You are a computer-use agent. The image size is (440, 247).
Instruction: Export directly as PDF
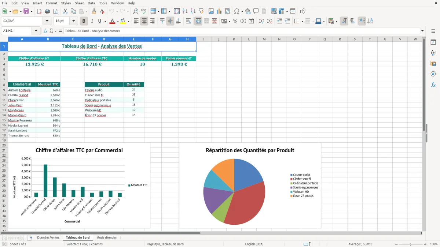coord(39,11)
